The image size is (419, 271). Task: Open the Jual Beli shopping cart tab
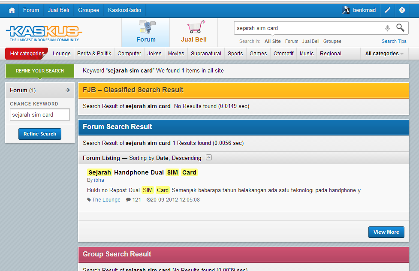(x=194, y=32)
